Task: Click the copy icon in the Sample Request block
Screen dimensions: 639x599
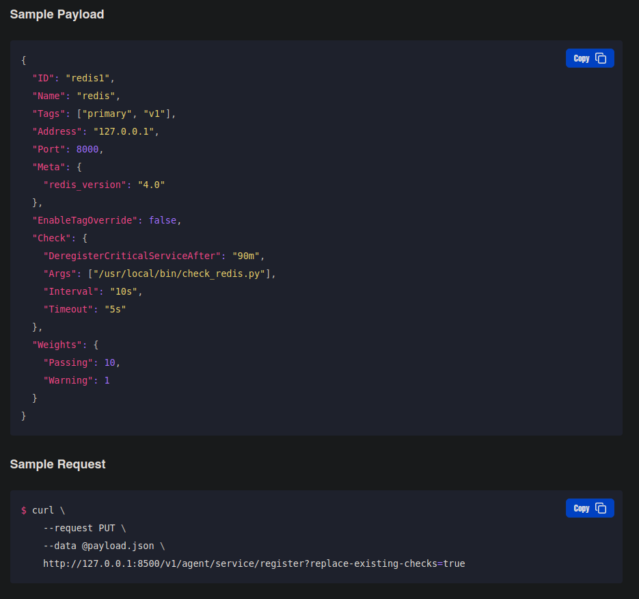Action: pos(601,508)
